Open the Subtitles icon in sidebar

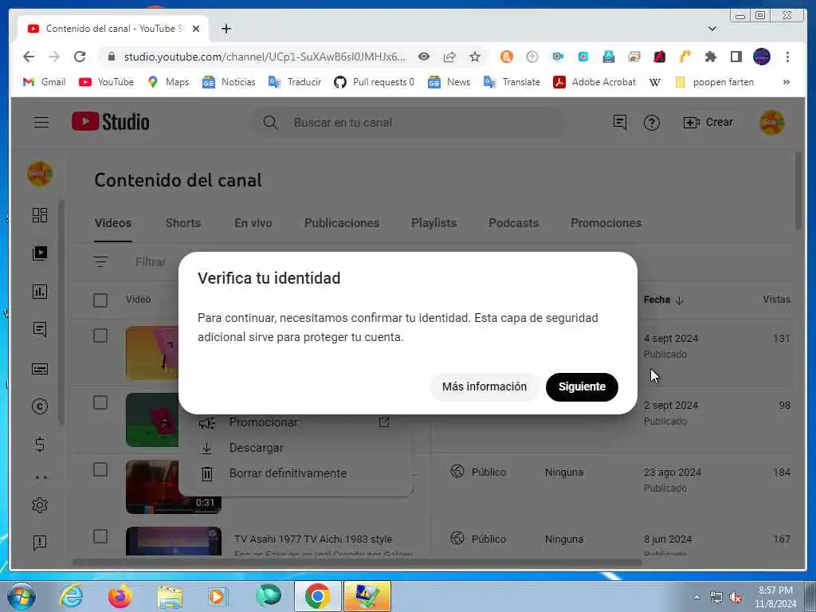(40, 369)
